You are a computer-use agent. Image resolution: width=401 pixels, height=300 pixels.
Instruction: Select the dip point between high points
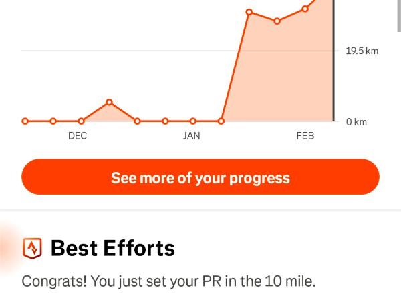pos(277,21)
